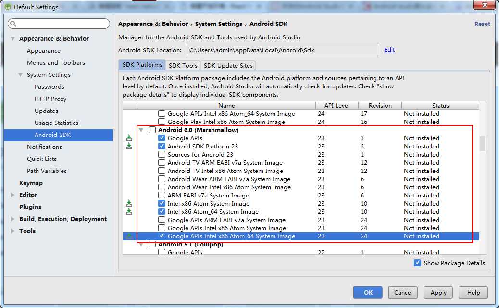Viewport: 499px width, 308px height.
Task: Switch to SDK Platforms tab
Action: [142, 65]
